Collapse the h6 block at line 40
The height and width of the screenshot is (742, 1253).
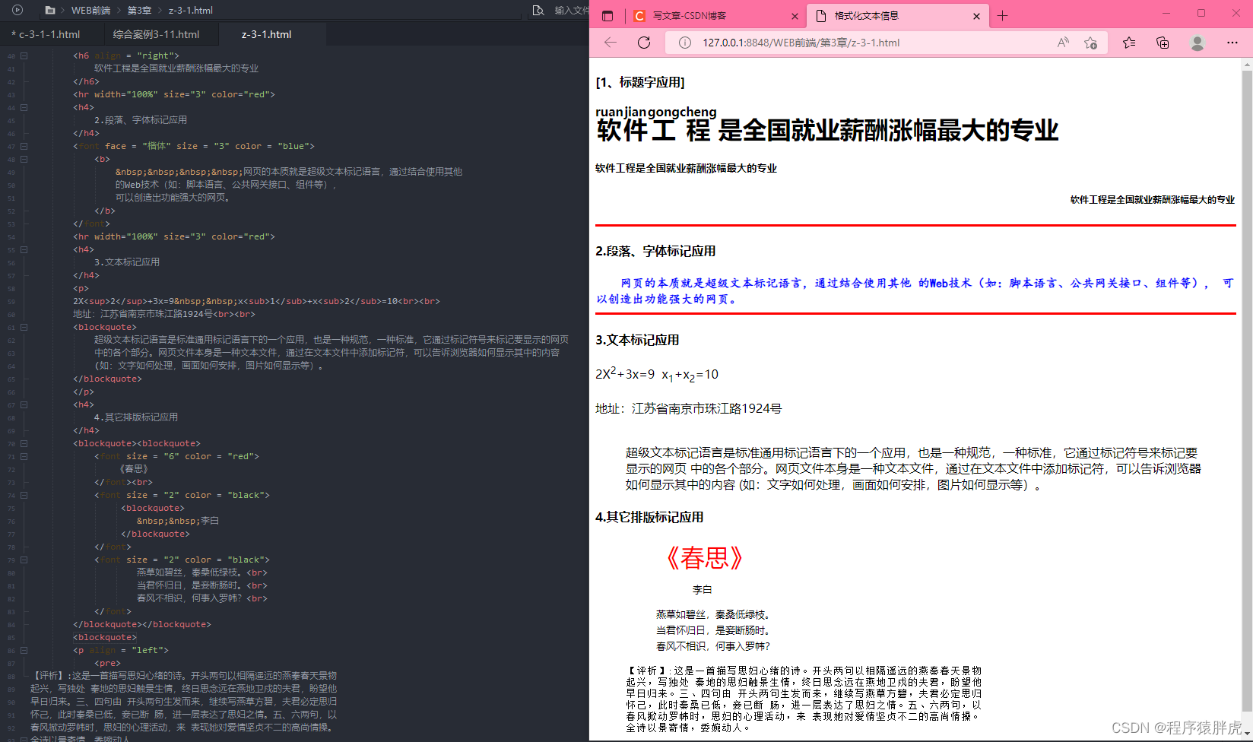click(x=24, y=55)
